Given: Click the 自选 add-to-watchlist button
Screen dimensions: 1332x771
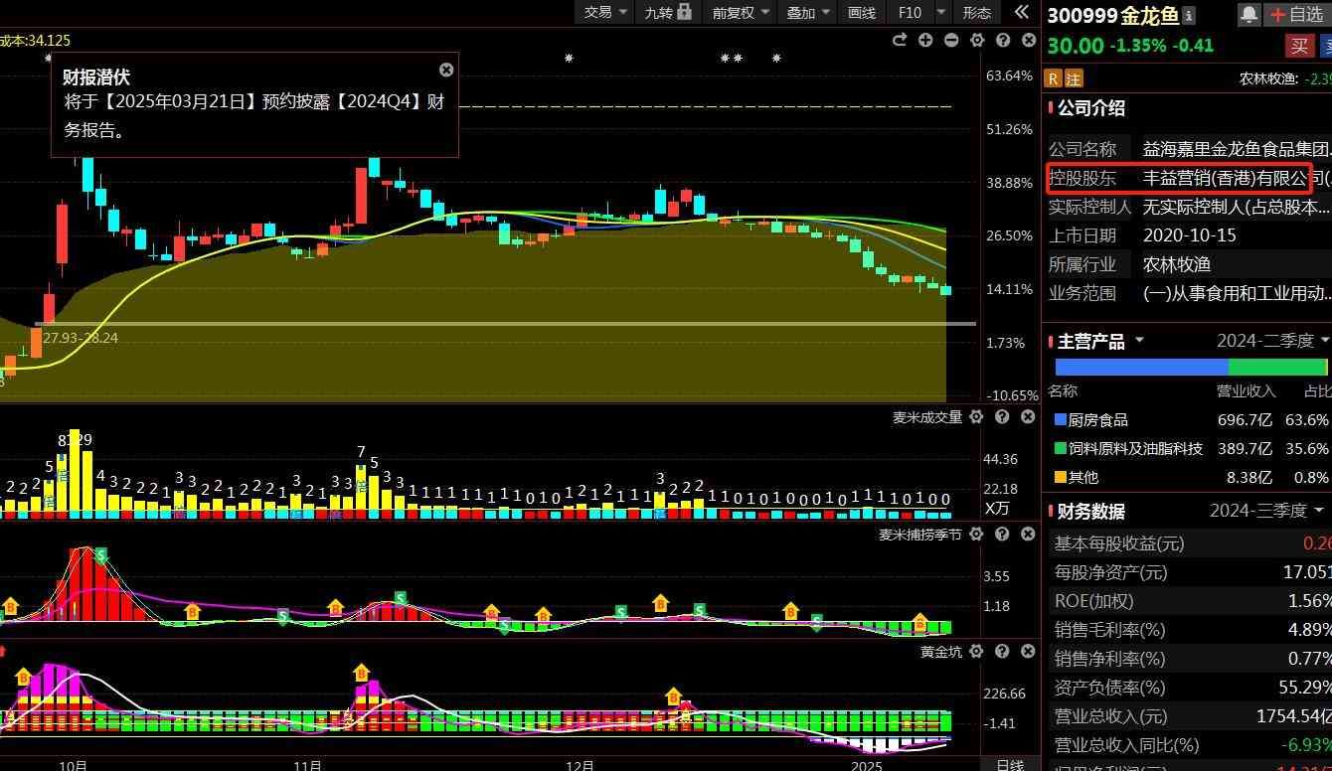Looking at the screenshot, I should tap(1296, 14).
